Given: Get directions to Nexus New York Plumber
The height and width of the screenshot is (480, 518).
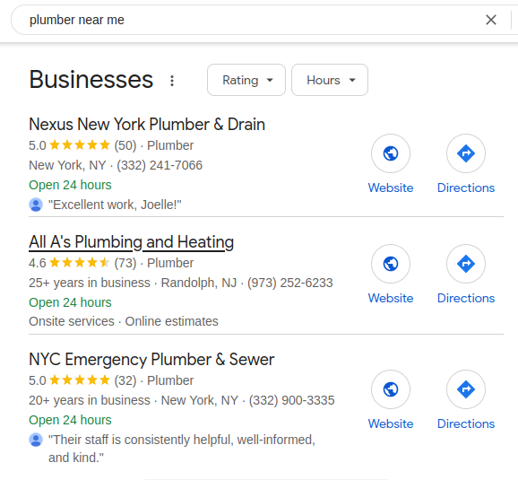Looking at the screenshot, I should [x=466, y=153].
